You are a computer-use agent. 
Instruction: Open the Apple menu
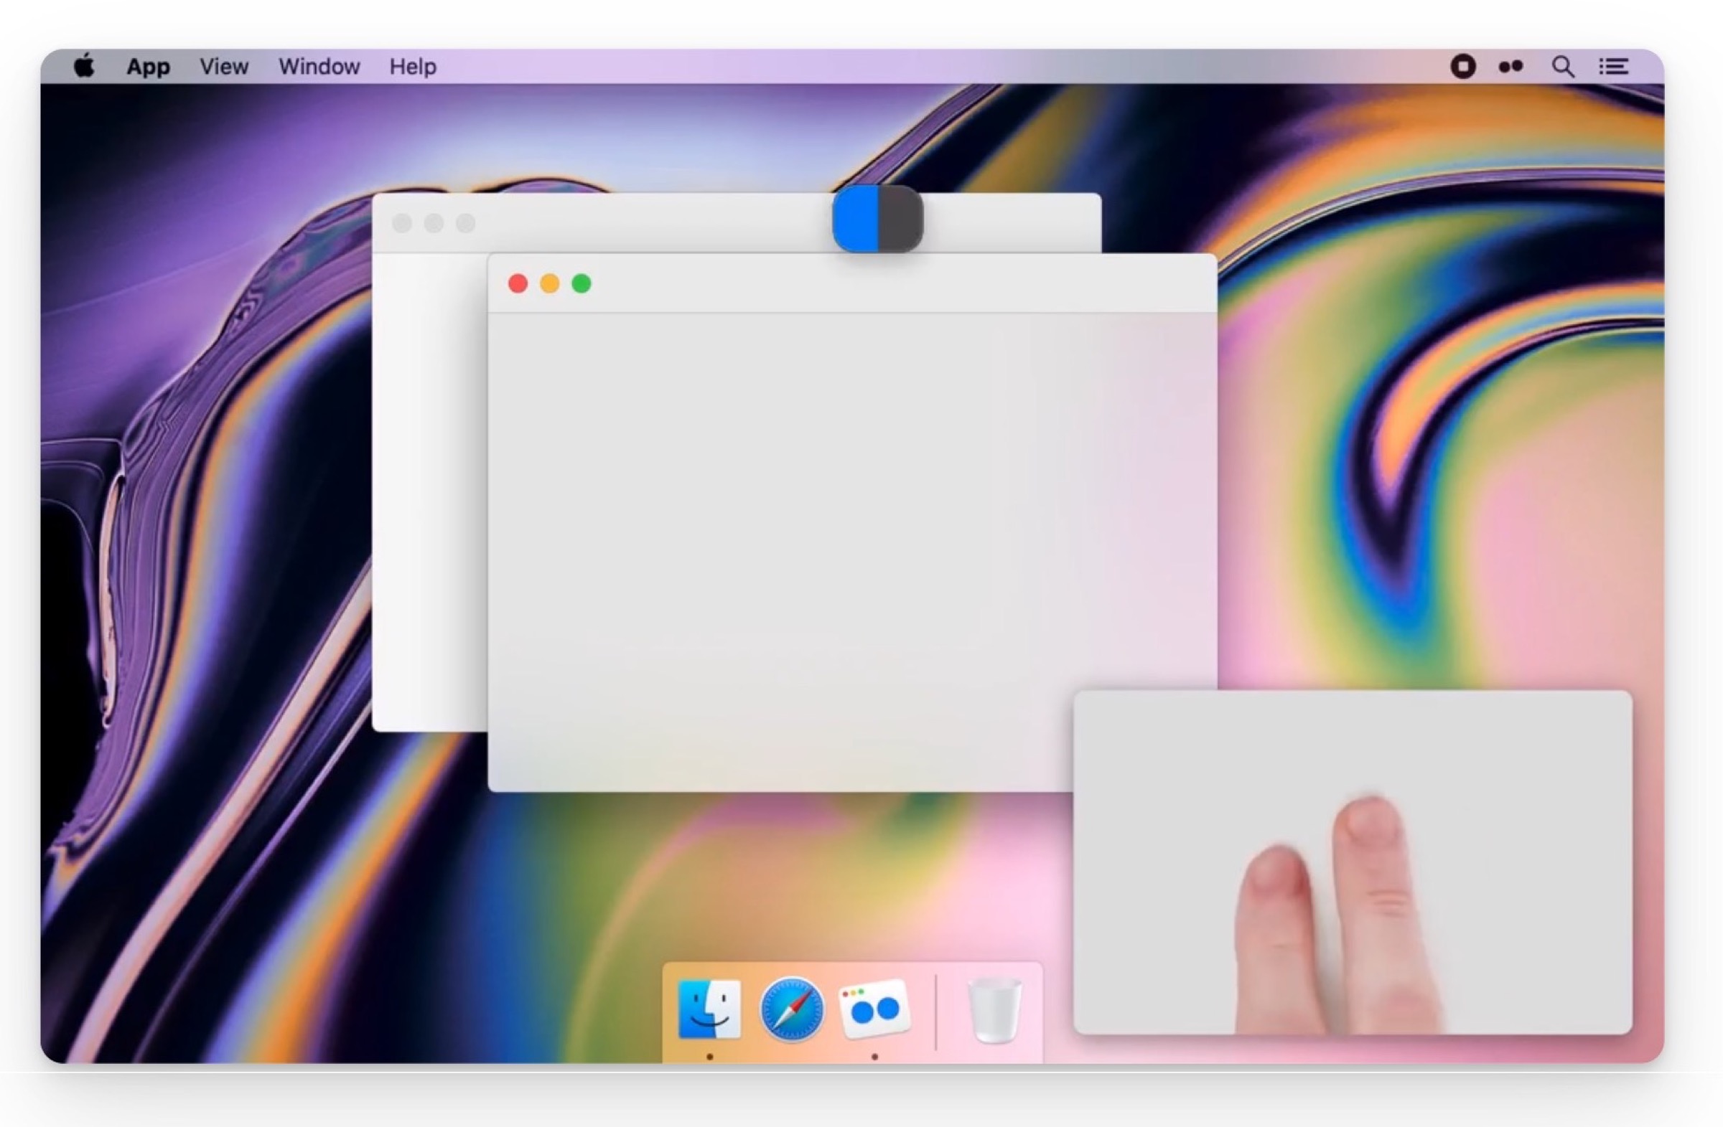click(x=84, y=67)
